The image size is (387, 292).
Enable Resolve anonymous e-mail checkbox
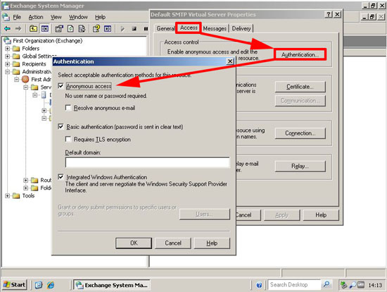(68, 108)
